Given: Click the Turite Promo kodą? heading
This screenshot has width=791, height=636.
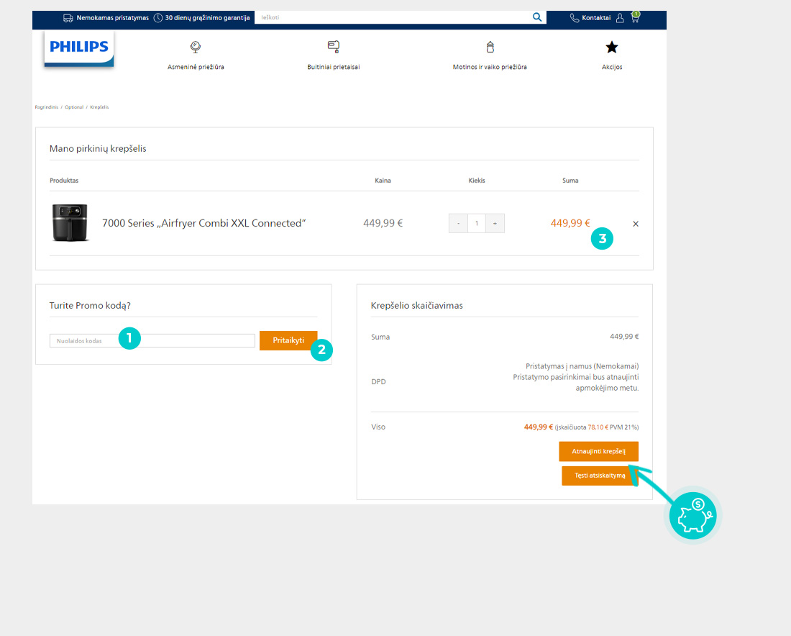Looking at the screenshot, I should click(x=90, y=305).
